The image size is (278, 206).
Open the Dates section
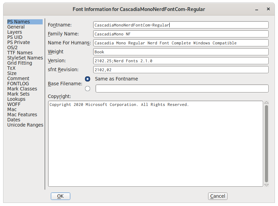coord(14,119)
